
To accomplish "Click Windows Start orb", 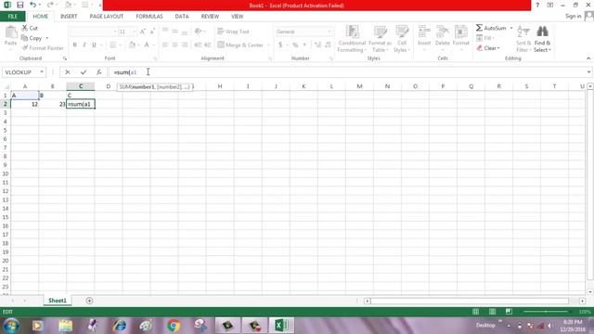I will [11, 326].
